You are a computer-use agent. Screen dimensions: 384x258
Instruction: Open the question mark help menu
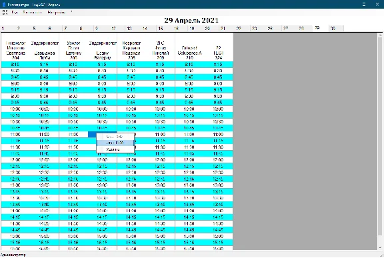point(71,12)
